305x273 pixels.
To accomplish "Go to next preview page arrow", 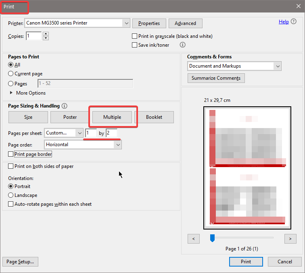I will 290,239.
